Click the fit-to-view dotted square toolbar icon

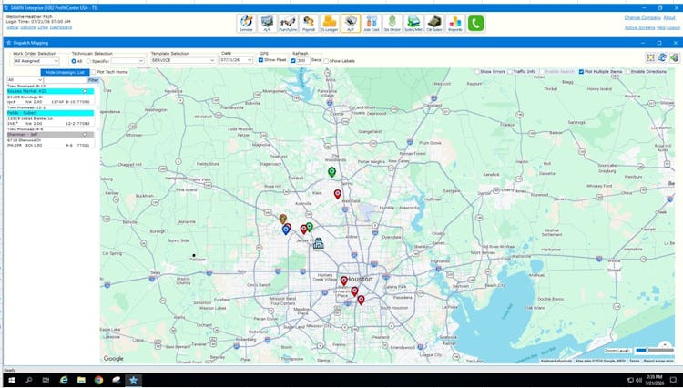(650, 57)
